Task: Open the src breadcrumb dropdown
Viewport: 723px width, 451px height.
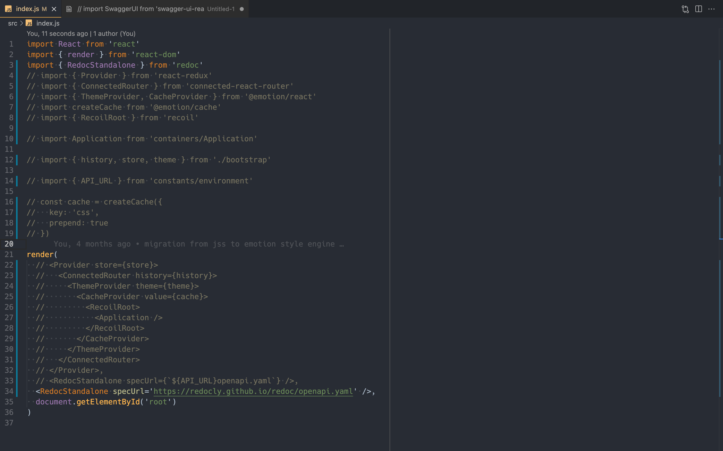Action: point(12,23)
